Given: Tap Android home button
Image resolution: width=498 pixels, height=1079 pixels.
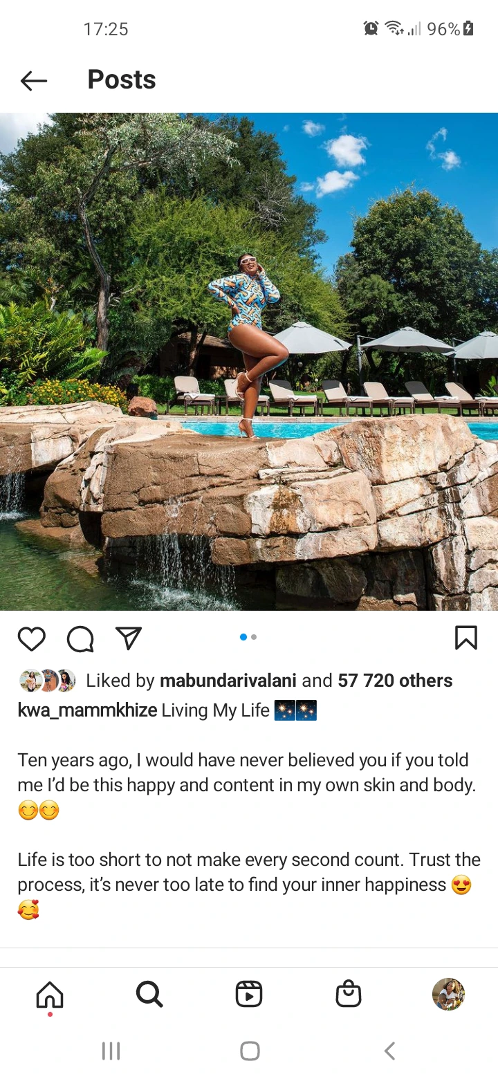Looking at the screenshot, I should (x=250, y=1051).
